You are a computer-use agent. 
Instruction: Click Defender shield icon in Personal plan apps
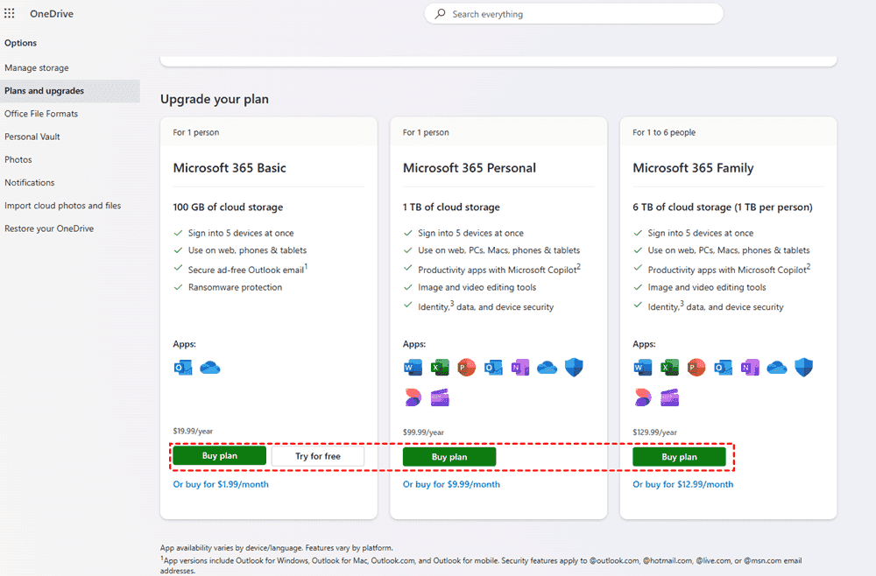[x=574, y=368]
